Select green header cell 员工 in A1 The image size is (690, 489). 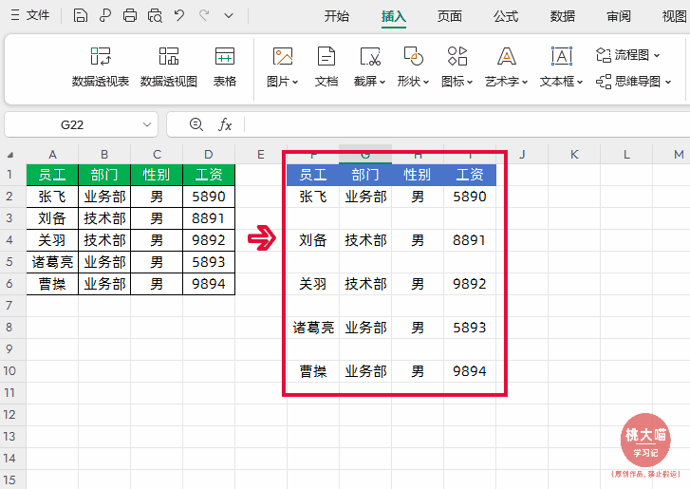[52, 175]
